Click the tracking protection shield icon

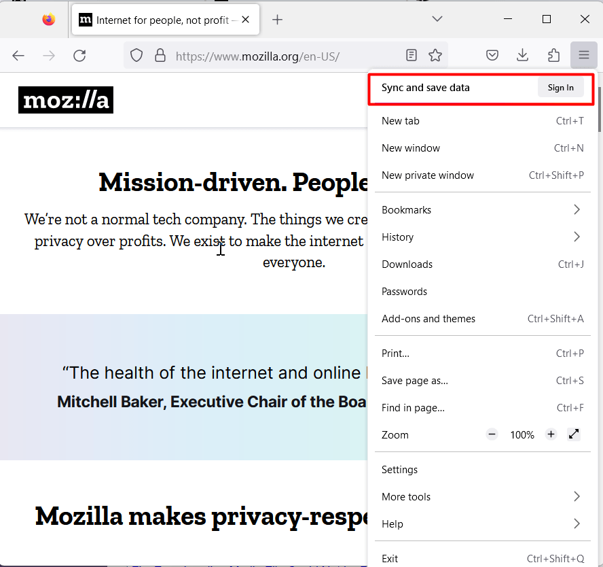tap(136, 55)
